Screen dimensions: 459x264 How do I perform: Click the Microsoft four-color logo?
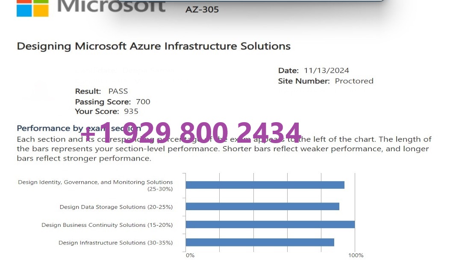point(32,8)
